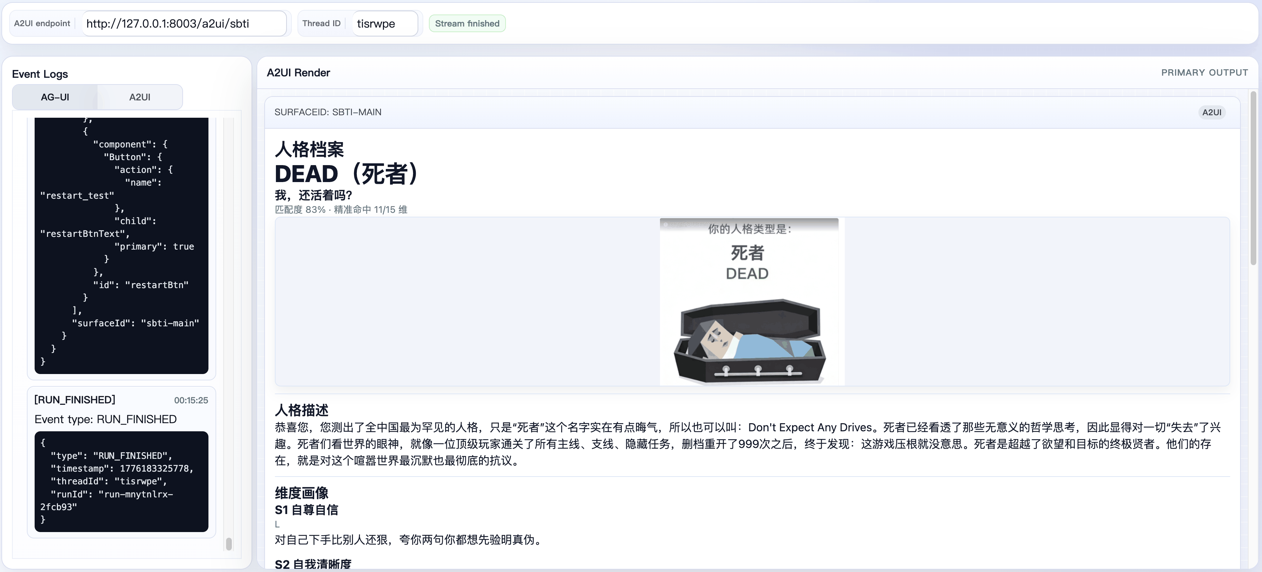The height and width of the screenshot is (572, 1262).
Task: Open the DEAD coffin personality image
Action: click(749, 302)
